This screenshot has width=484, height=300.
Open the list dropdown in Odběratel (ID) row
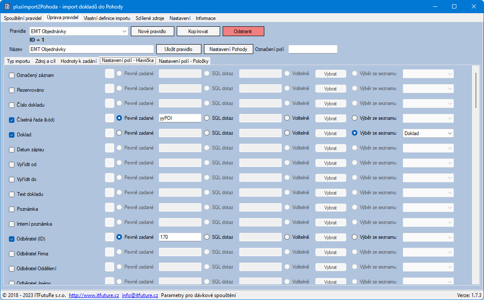coord(428,238)
